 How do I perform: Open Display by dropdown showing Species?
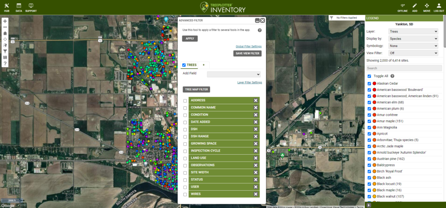pos(413,39)
